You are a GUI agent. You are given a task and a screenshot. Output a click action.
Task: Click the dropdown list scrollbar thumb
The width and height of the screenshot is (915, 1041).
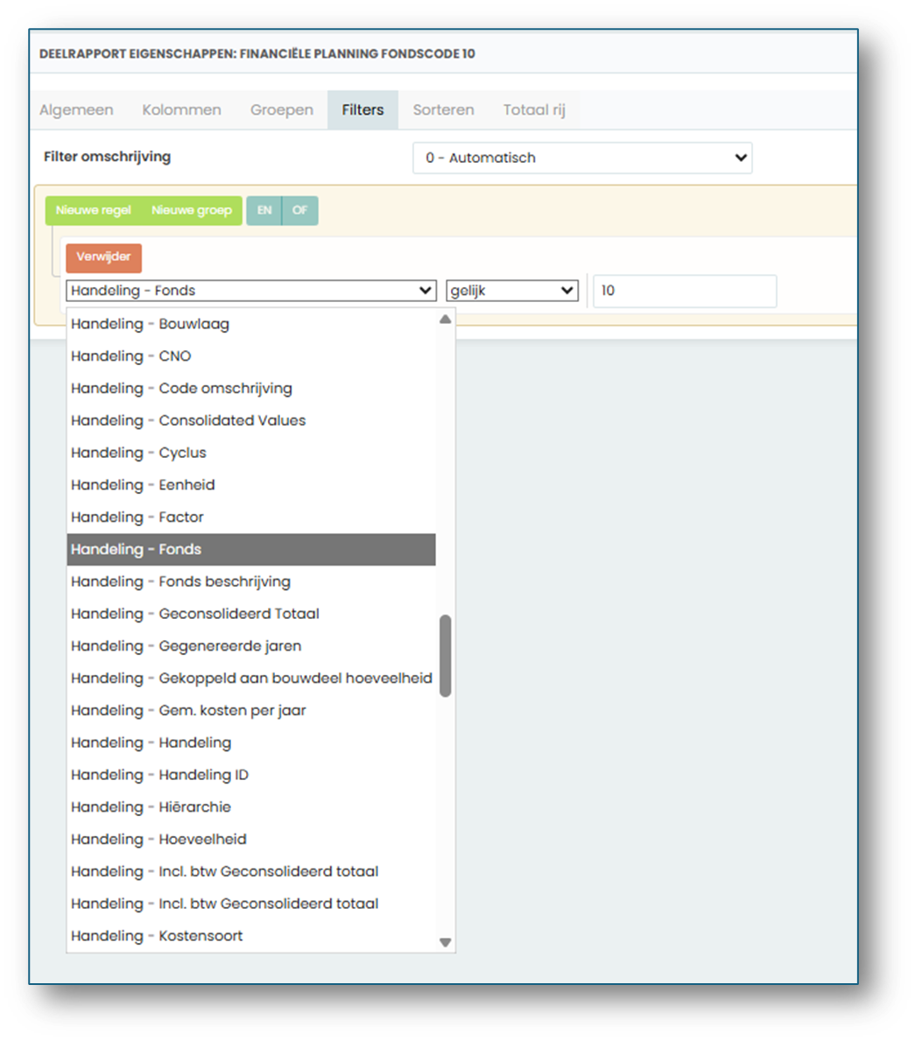coord(446,656)
